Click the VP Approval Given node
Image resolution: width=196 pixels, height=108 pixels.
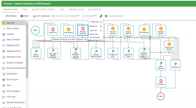point(113,53)
